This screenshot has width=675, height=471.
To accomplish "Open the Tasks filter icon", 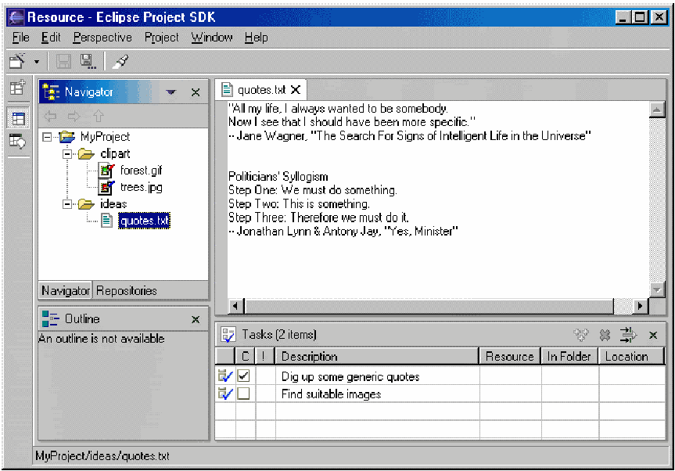I will pos(628,335).
